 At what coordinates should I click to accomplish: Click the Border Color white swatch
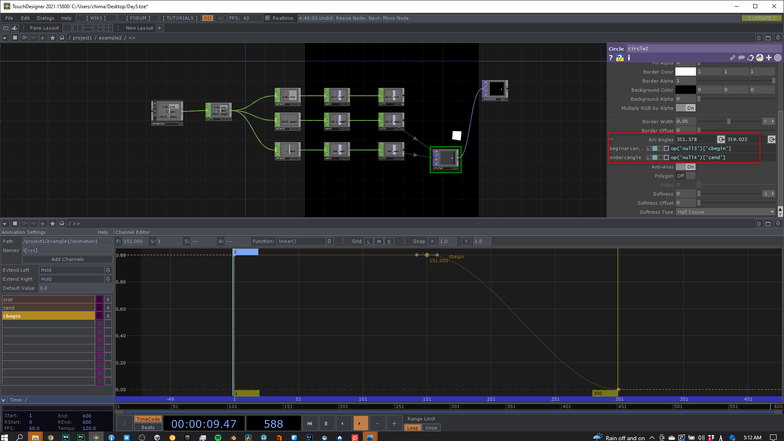(x=685, y=72)
